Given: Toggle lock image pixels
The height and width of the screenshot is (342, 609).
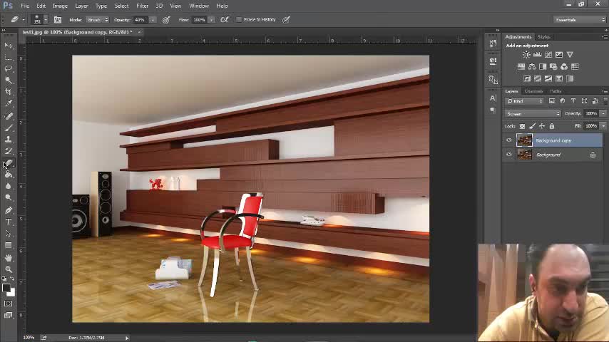Looking at the screenshot, I should (532, 126).
